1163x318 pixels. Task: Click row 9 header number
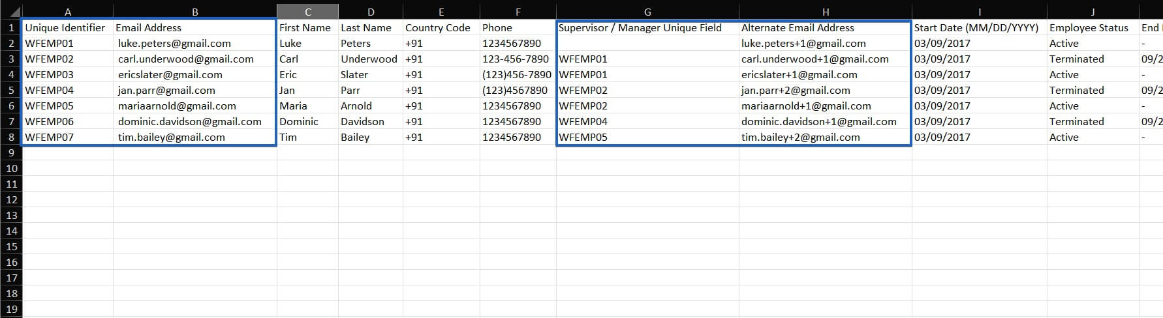tap(11, 152)
